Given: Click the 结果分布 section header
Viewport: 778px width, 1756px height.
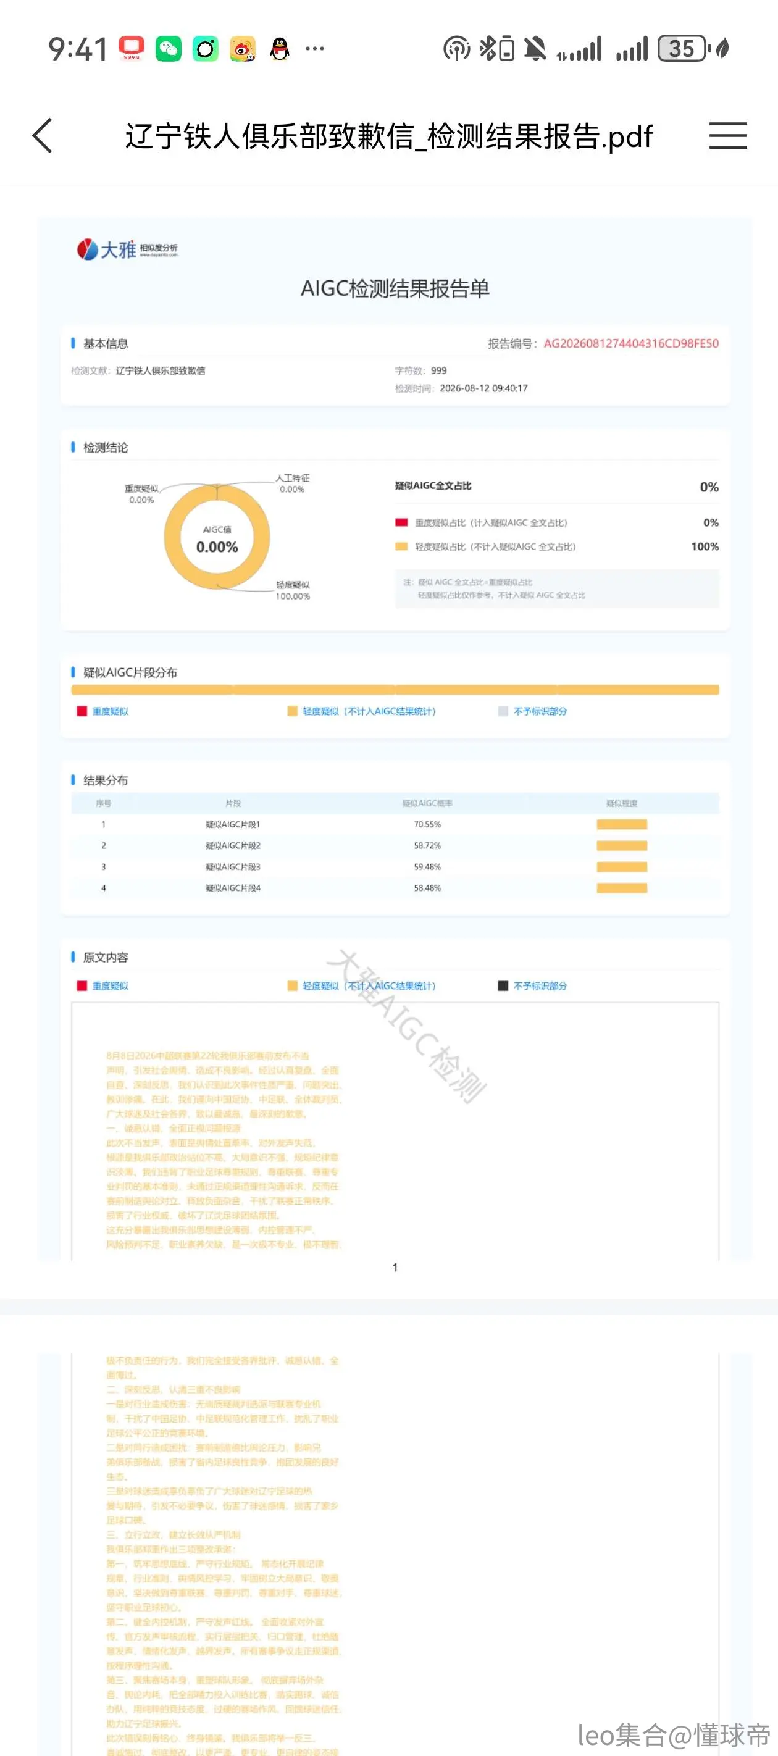Looking at the screenshot, I should (x=105, y=780).
